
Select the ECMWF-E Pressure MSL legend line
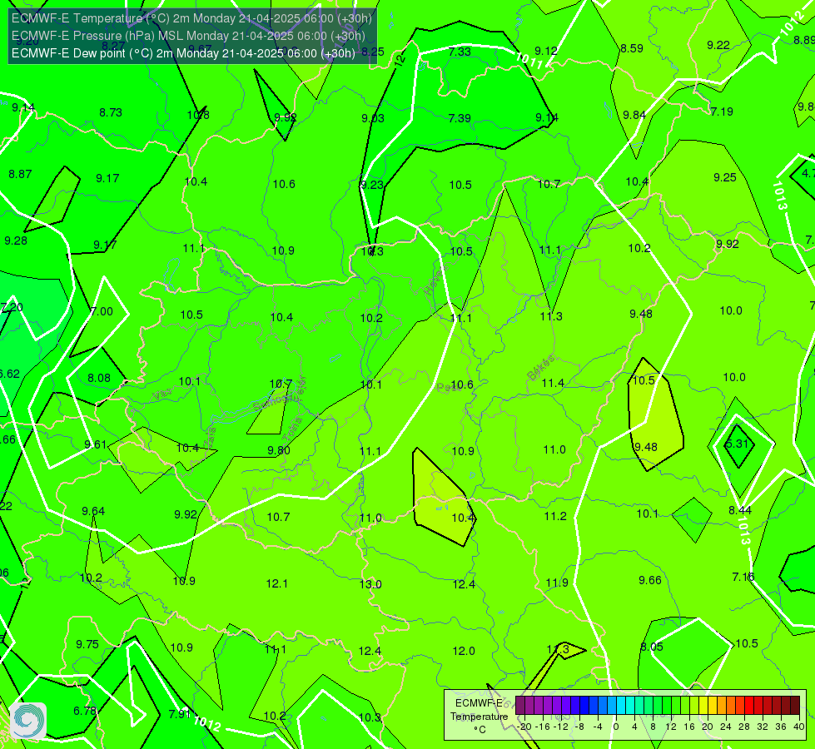188,36
